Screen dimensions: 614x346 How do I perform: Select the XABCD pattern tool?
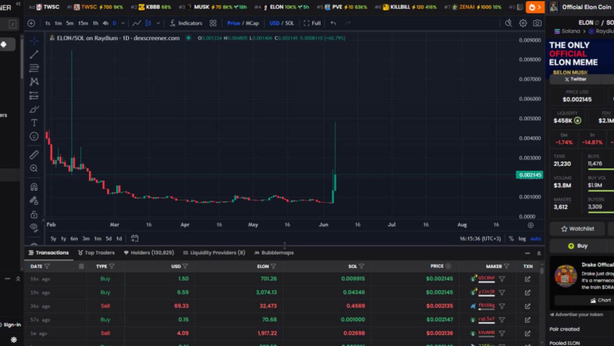(x=34, y=81)
